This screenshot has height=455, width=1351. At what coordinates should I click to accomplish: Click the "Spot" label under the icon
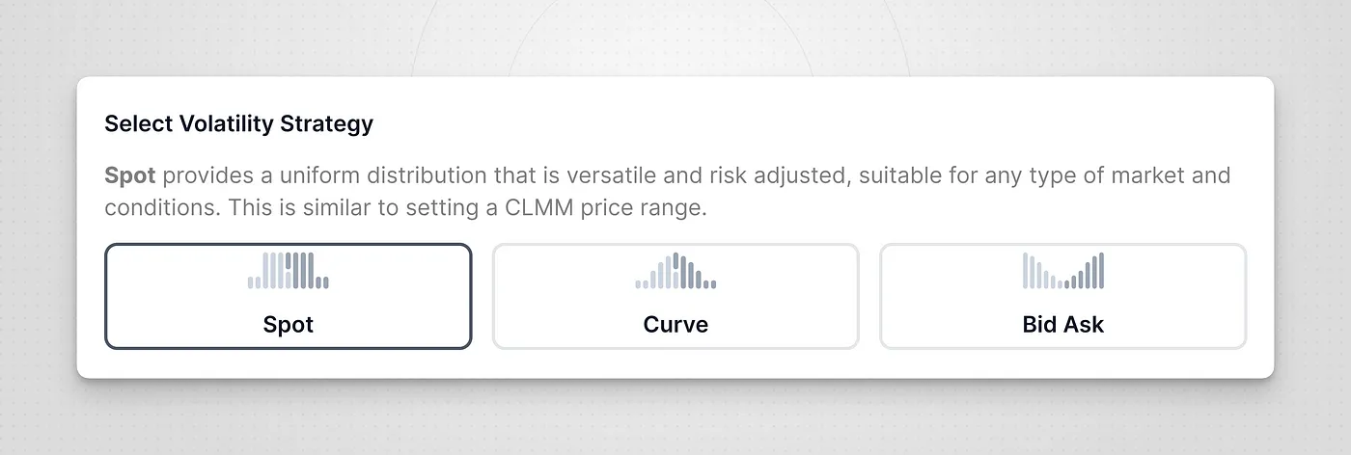pos(289,324)
